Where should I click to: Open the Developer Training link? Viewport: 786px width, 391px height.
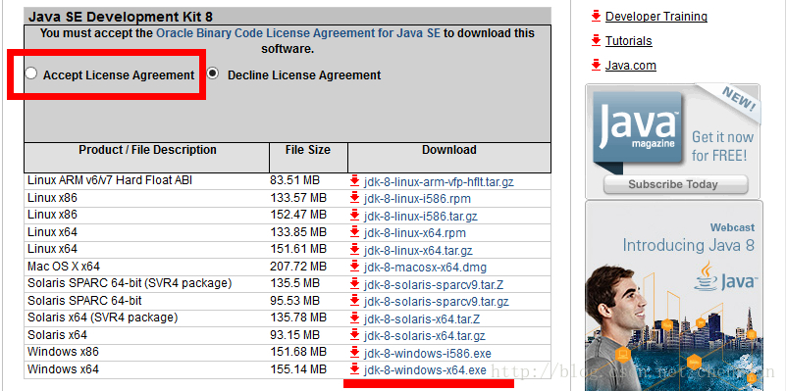click(656, 17)
